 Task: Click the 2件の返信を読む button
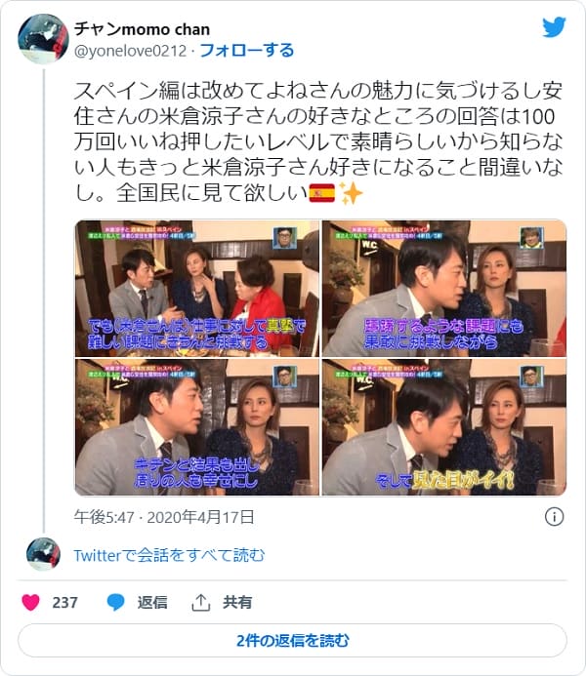(293, 640)
